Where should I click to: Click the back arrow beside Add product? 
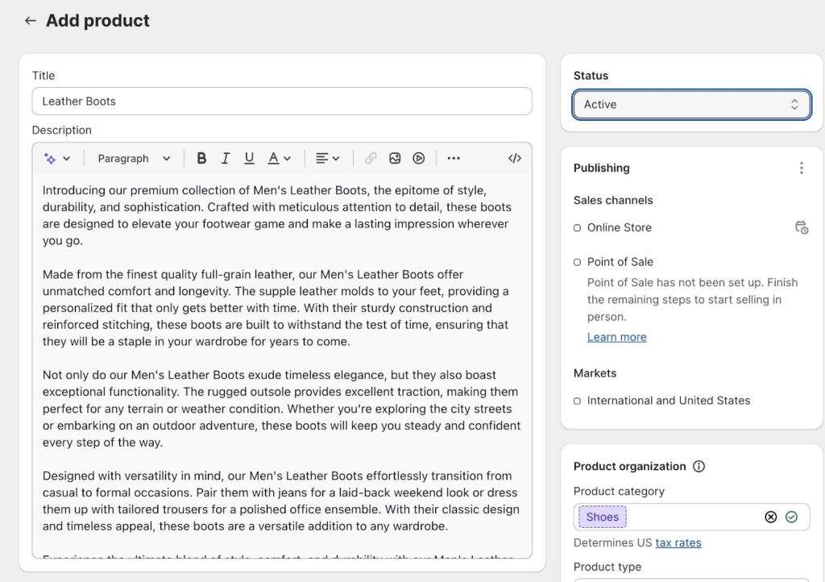click(x=31, y=21)
